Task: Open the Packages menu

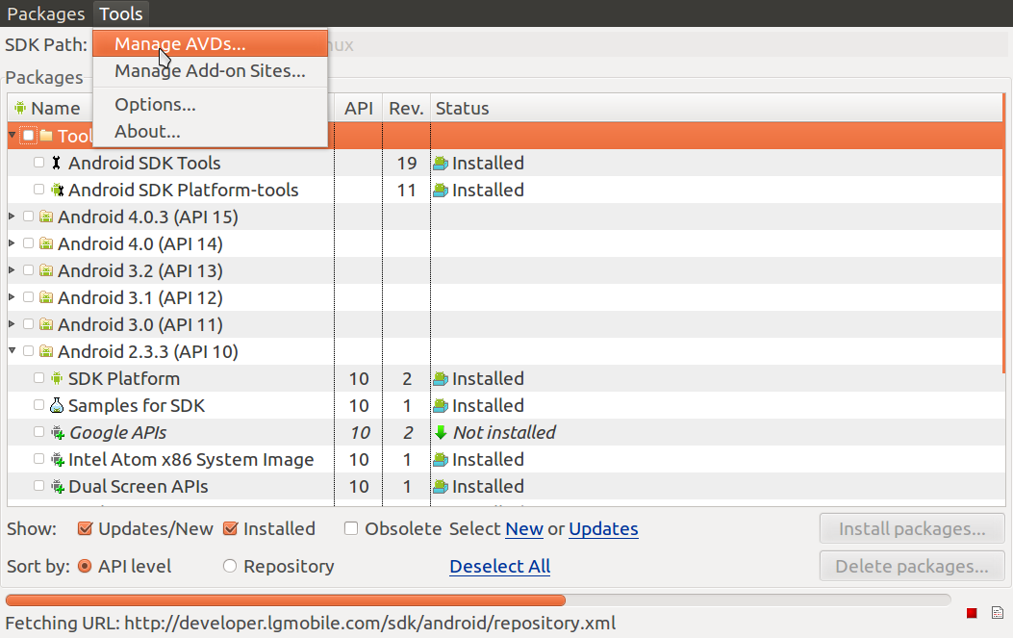Action: (x=46, y=13)
